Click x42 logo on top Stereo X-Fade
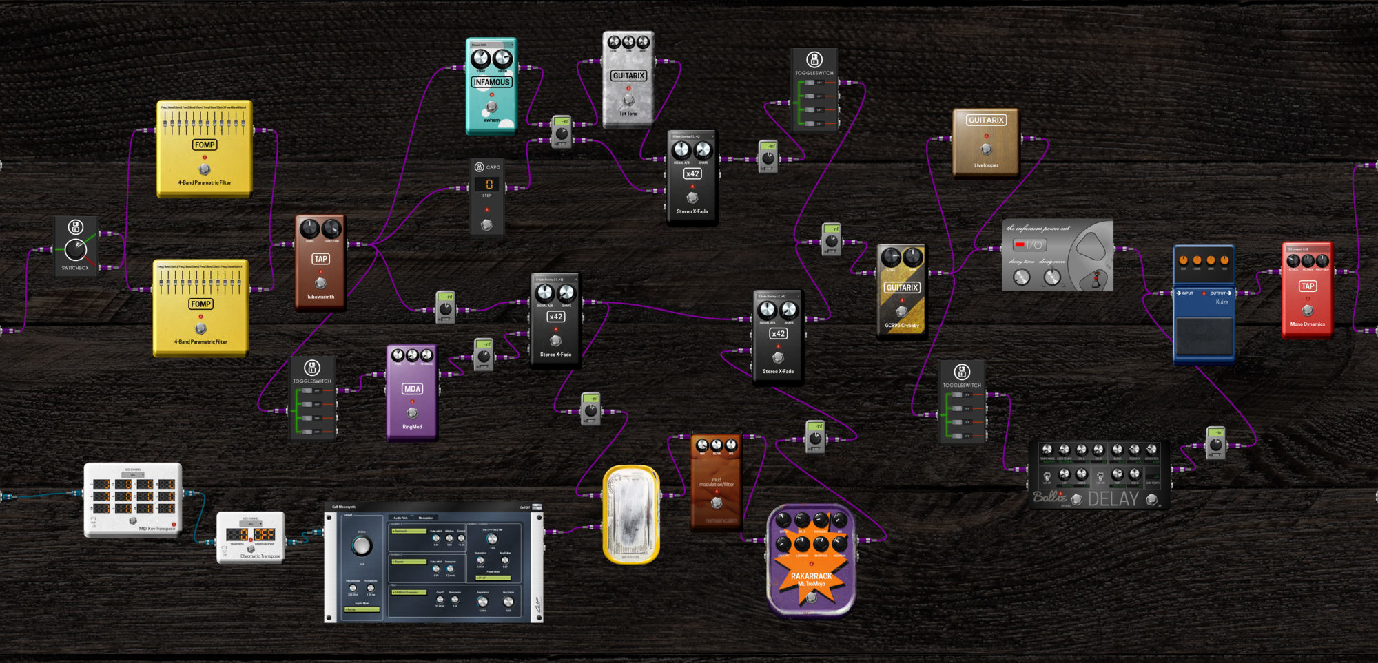The image size is (1378, 663). coord(692,173)
